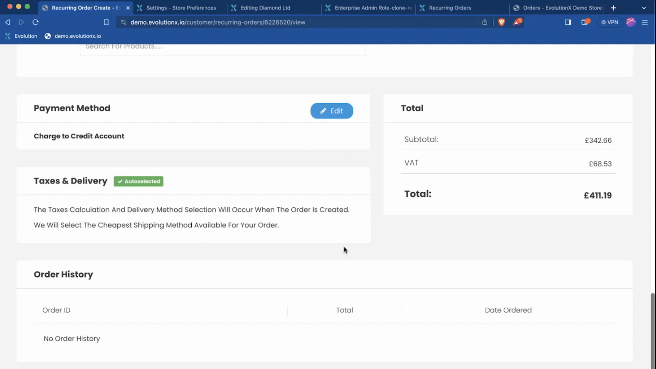Screen dimensions: 656x369
Task: Expand the tab list dropdown chevron
Action: click(x=644, y=8)
